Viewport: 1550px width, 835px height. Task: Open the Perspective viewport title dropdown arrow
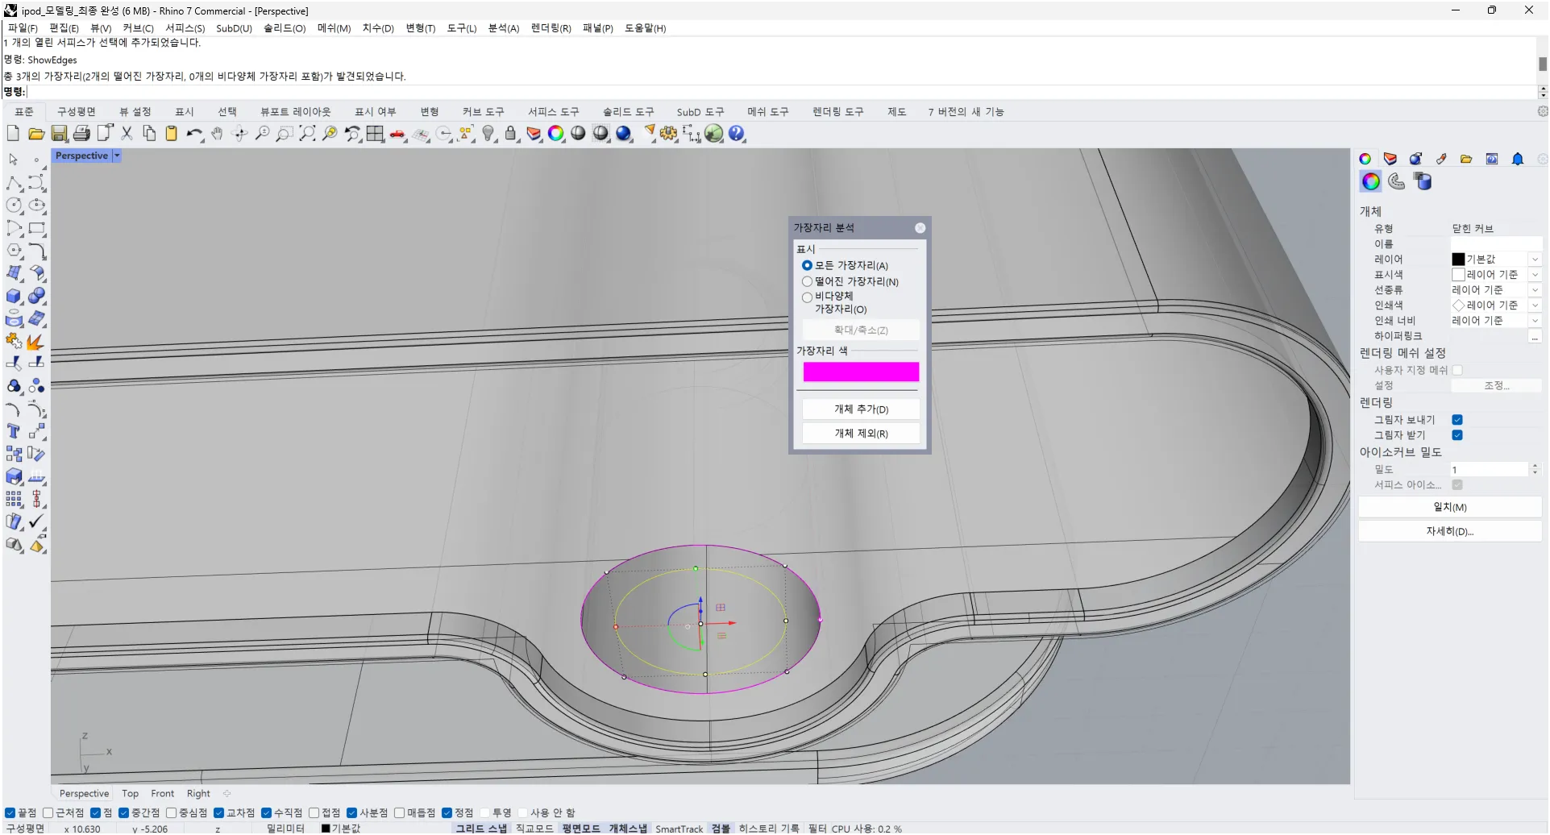coord(117,156)
